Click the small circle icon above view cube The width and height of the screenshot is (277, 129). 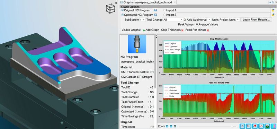(x=116, y=3)
